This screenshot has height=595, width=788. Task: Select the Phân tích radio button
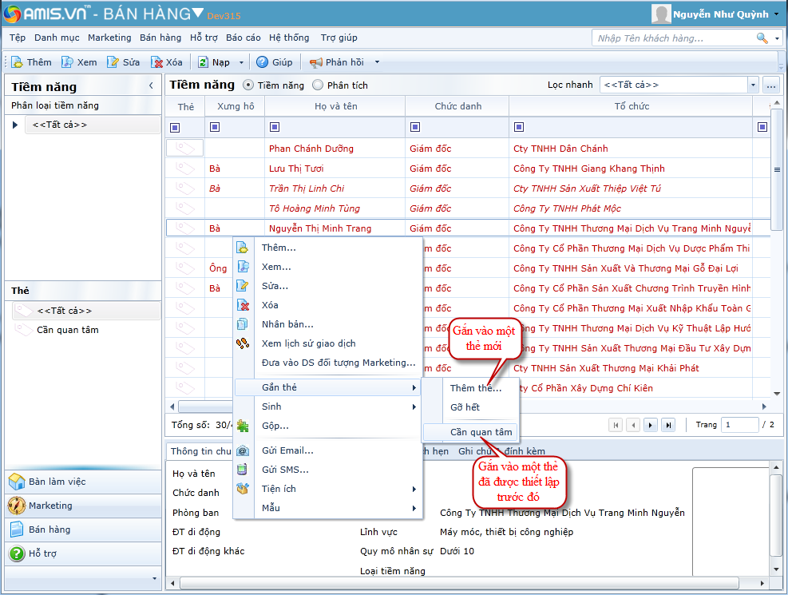tap(318, 85)
